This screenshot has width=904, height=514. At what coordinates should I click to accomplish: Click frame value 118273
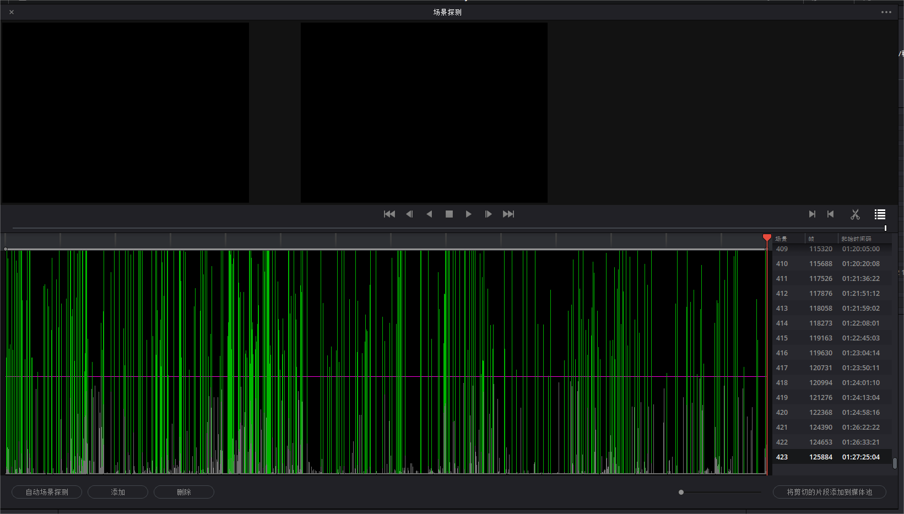tap(821, 323)
